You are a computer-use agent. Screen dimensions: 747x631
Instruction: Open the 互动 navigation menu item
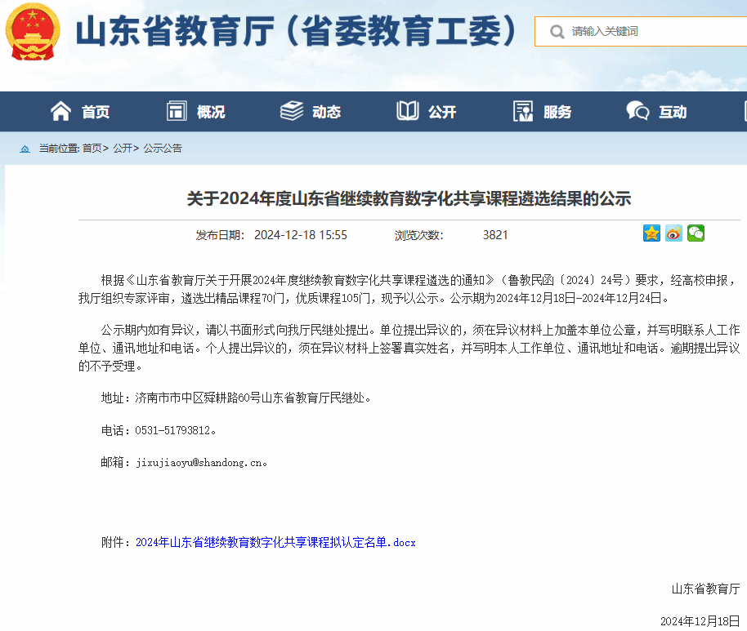coord(673,112)
